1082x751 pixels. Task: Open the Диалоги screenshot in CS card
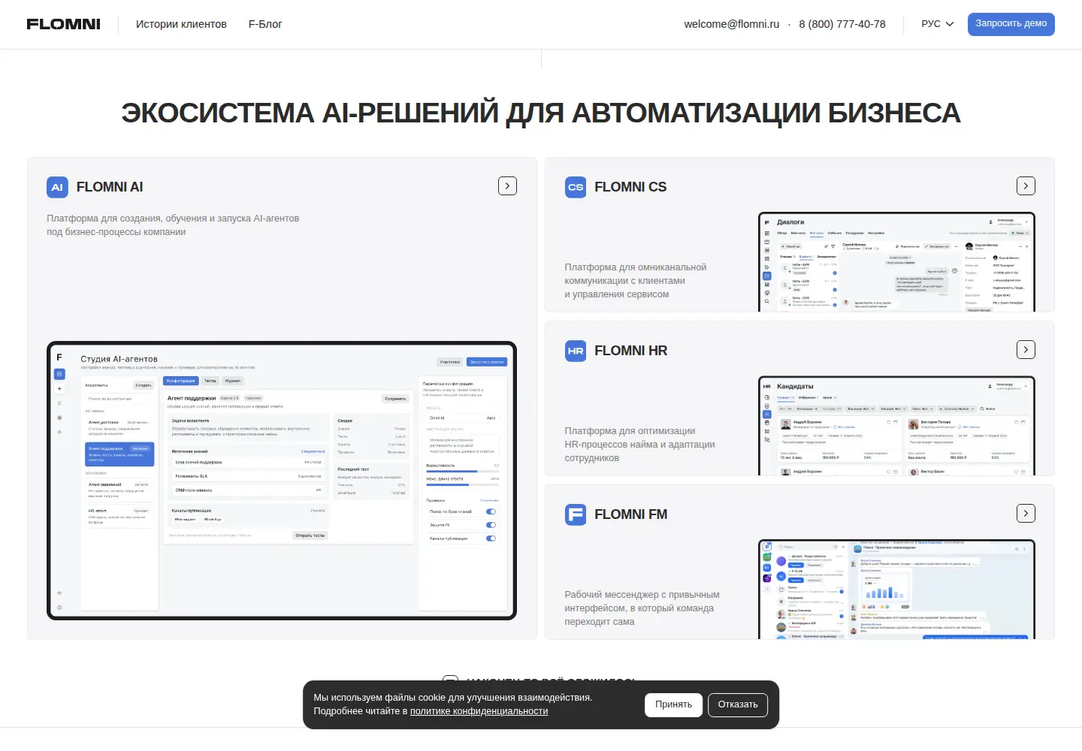coord(897,262)
